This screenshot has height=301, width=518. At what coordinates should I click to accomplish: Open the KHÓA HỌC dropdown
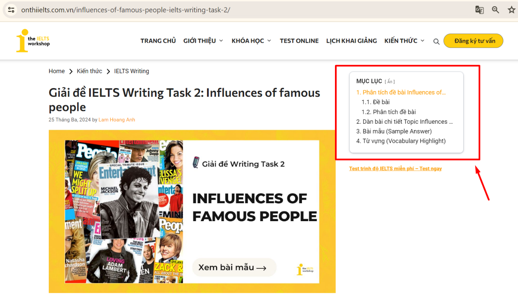[248, 40]
